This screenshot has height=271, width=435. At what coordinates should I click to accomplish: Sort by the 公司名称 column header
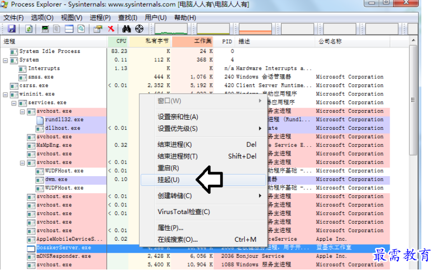click(352, 41)
